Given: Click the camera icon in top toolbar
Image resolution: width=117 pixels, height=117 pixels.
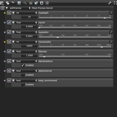Looking at the screenshot, I should pyautogui.click(x=25, y=3).
